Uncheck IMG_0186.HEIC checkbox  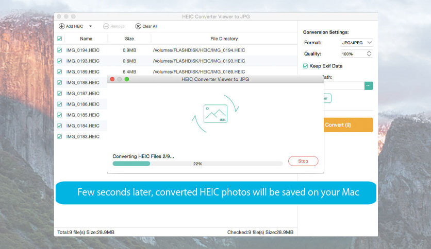(60, 104)
